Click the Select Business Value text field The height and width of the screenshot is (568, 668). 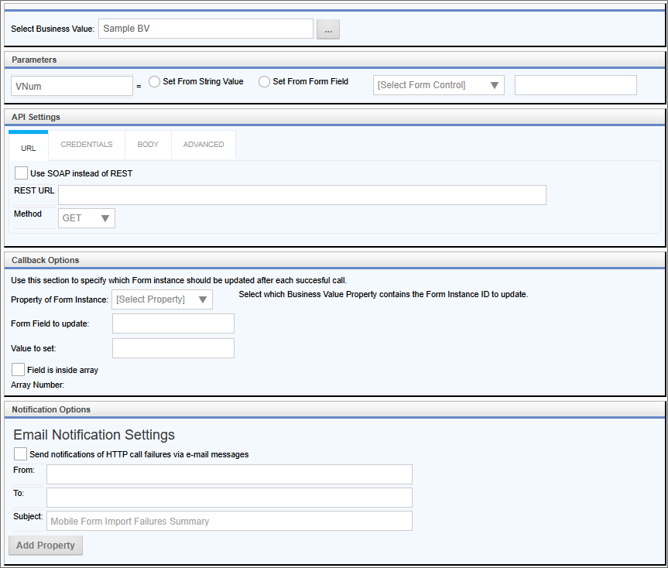(206, 29)
